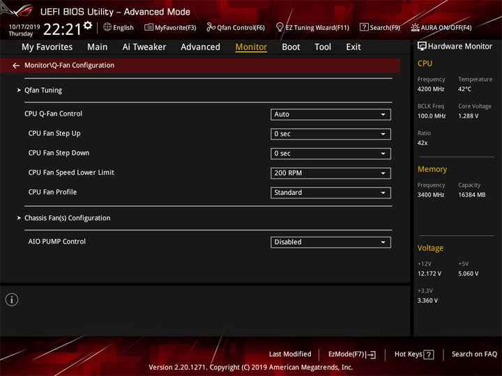Screen dimensions: 502x376
Task: Click the Last Modified button
Action: (290, 354)
